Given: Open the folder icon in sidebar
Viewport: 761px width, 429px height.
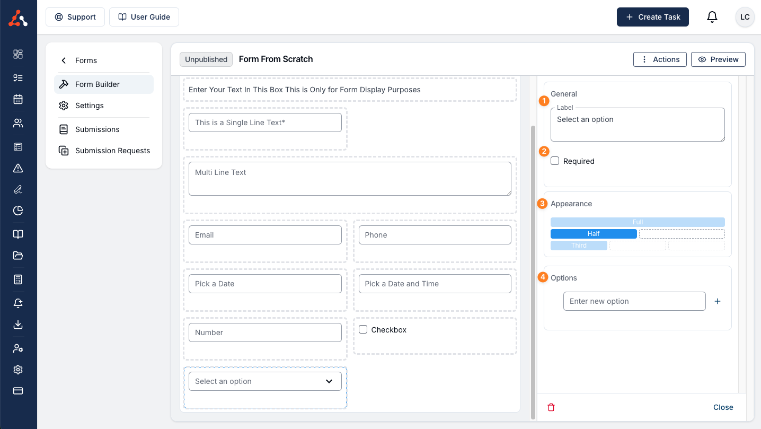Looking at the screenshot, I should coord(18,256).
